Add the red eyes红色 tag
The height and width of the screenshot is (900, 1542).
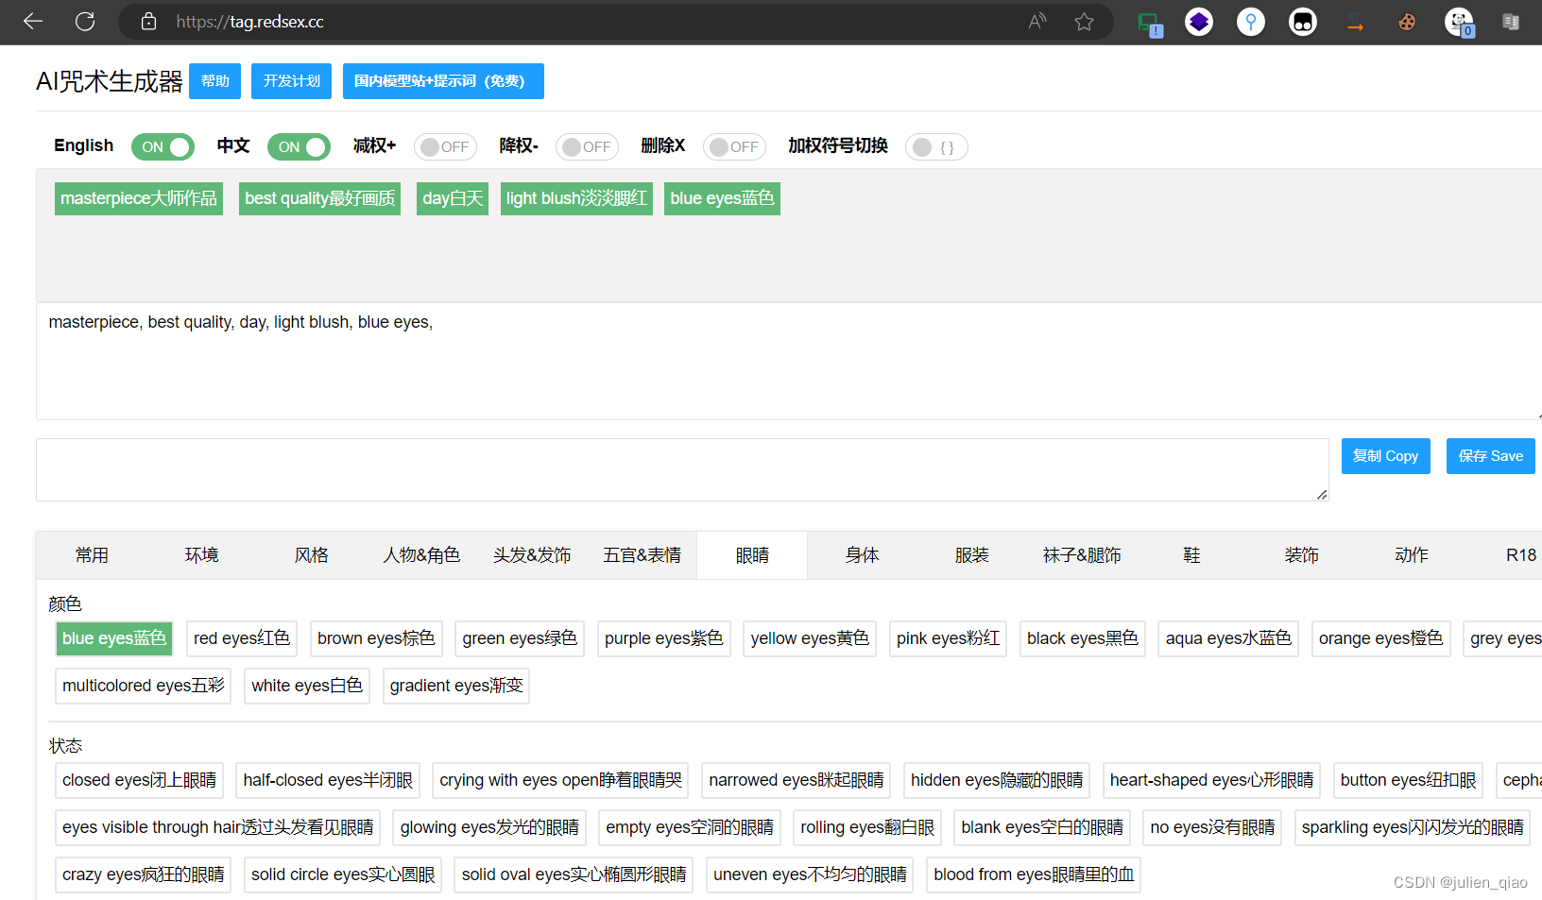coord(242,638)
